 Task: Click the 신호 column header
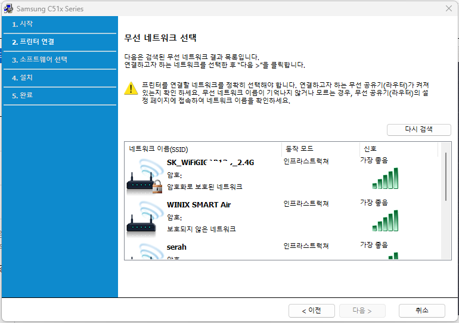coord(399,149)
